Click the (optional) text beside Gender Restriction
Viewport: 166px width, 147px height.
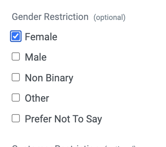[109, 18]
